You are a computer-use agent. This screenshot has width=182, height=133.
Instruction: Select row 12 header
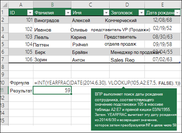point(4,98)
